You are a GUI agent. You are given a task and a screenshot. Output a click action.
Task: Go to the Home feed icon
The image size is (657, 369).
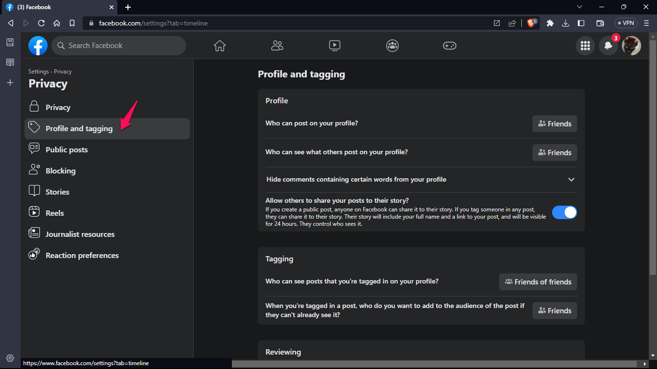(220, 46)
